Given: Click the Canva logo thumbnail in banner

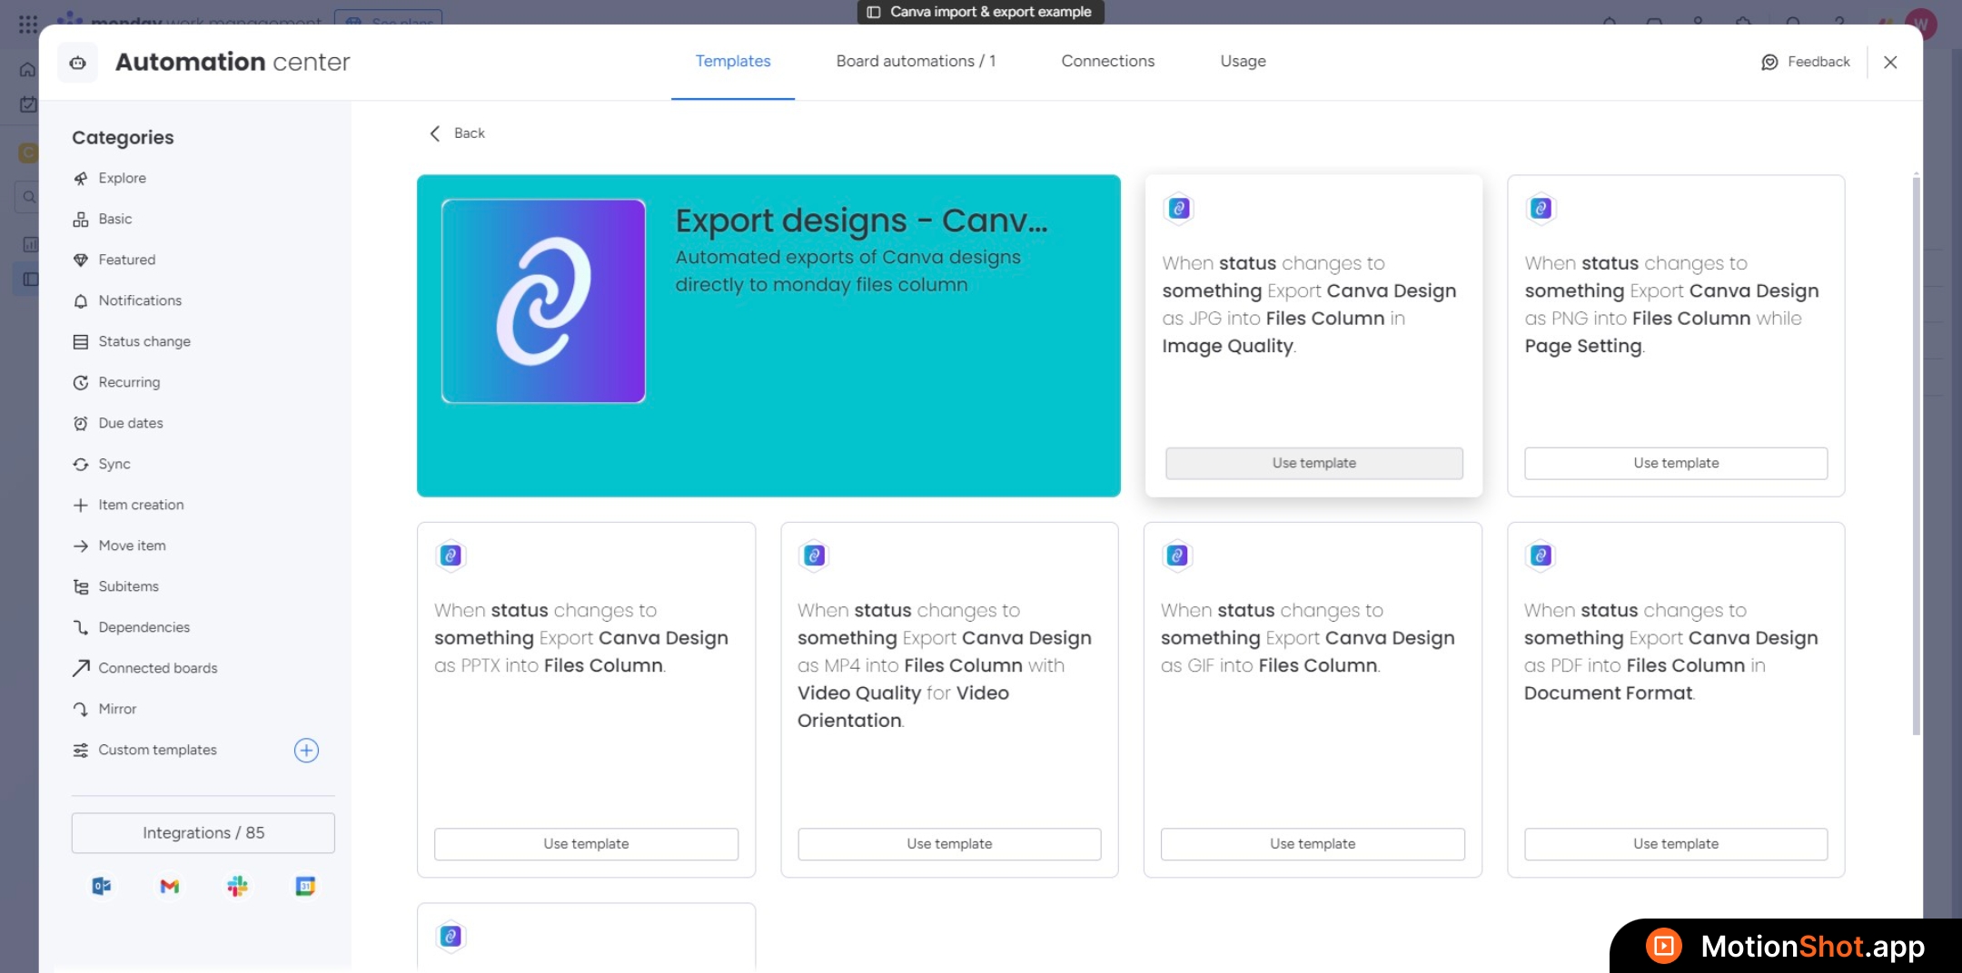Looking at the screenshot, I should tap(543, 300).
